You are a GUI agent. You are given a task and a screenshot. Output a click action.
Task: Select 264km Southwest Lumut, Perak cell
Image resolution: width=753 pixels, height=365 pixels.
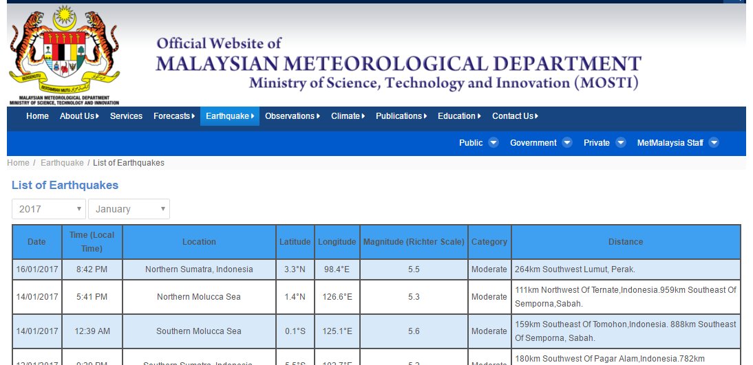tap(626, 269)
